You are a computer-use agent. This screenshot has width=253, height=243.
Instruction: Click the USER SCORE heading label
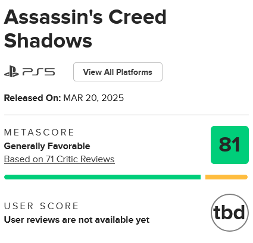click(41, 206)
